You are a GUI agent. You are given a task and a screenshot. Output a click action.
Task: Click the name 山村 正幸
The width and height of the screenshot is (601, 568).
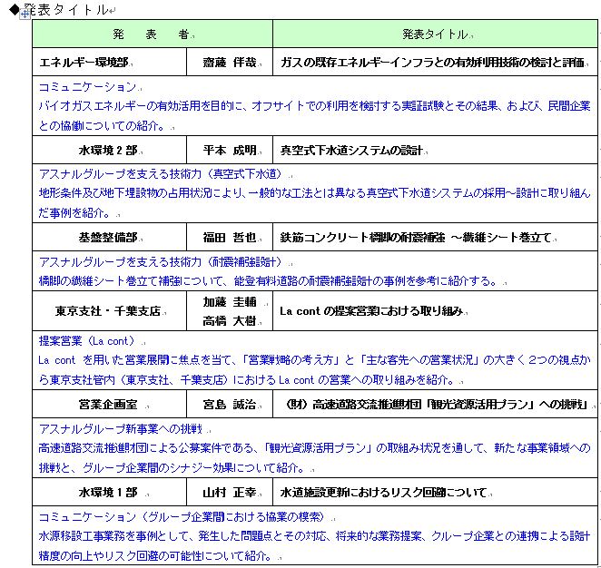point(230,492)
